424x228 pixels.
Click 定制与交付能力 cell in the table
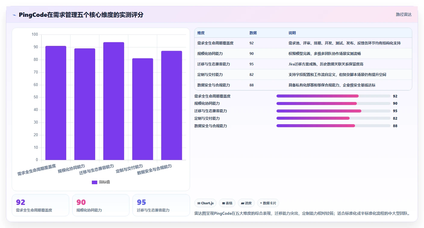click(210, 75)
